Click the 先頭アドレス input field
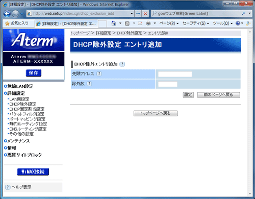 click(175, 74)
